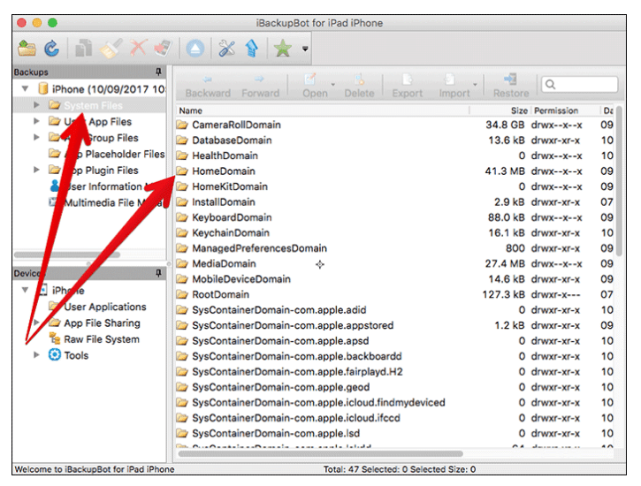Click the blue eject device icon
The height and width of the screenshot is (486, 641).
[x=195, y=49]
